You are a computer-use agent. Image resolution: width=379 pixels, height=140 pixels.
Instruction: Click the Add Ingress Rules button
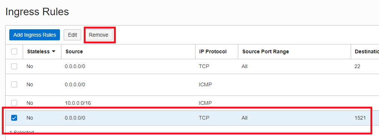(35, 35)
